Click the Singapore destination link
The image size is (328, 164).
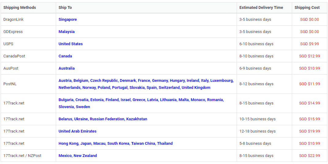67,20
